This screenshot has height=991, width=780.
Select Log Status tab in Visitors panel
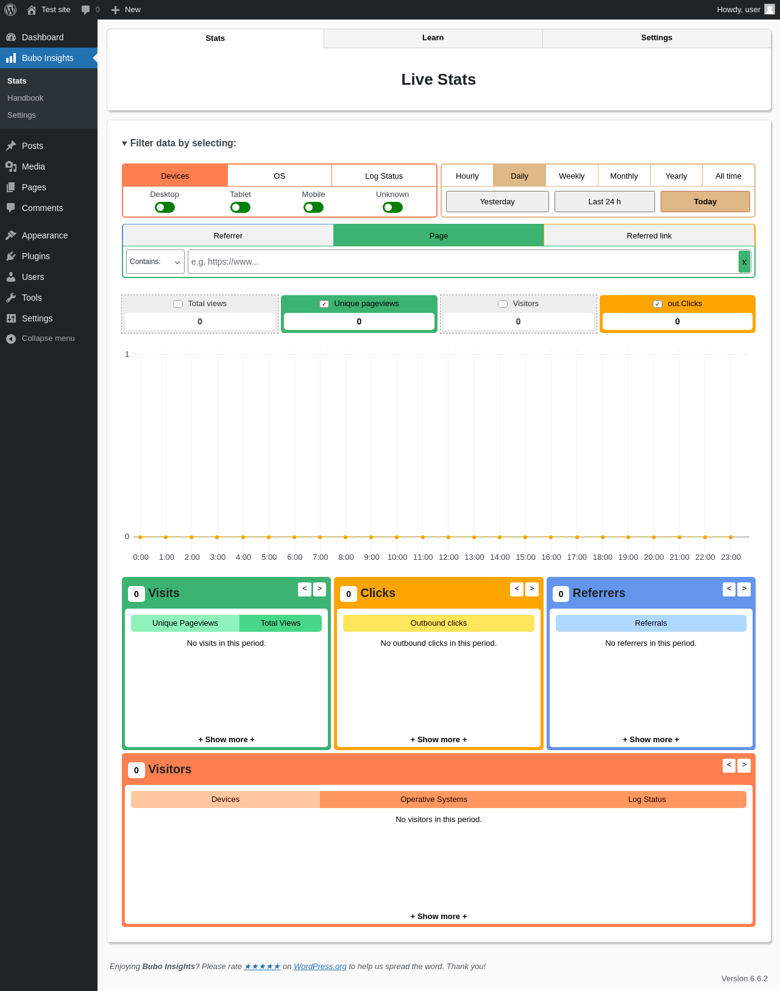(x=647, y=800)
